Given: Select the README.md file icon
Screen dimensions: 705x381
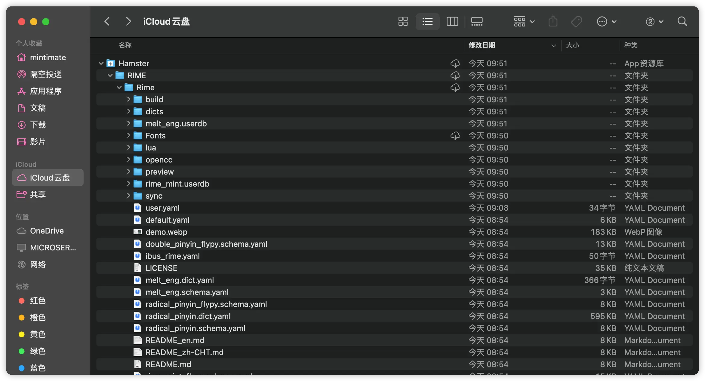Looking at the screenshot, I should click(x=138, y=364).
